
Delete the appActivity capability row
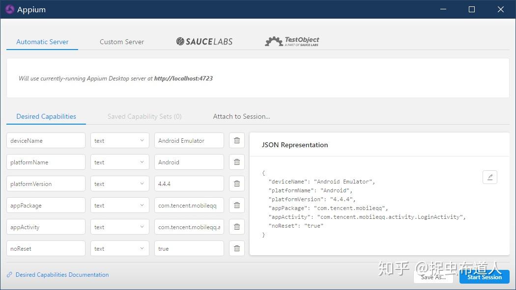[x=236, y=227]
